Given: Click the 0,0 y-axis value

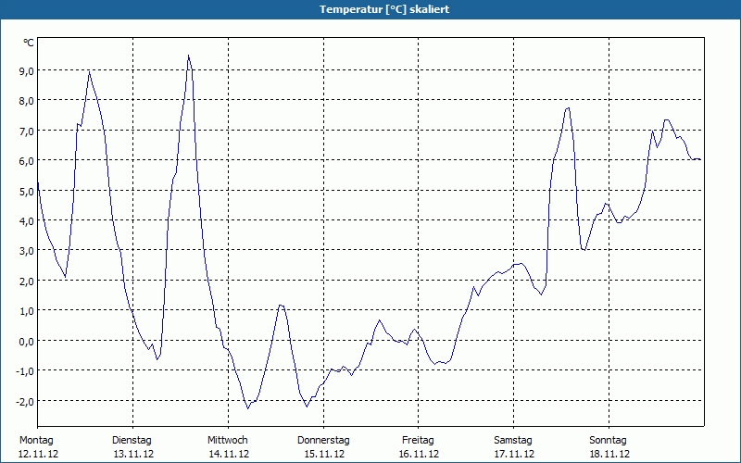Looking at the screenshot, I should 25,341.
